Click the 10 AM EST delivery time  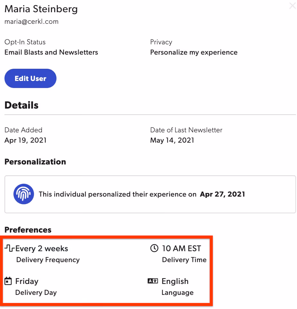[x=181, y=248]
